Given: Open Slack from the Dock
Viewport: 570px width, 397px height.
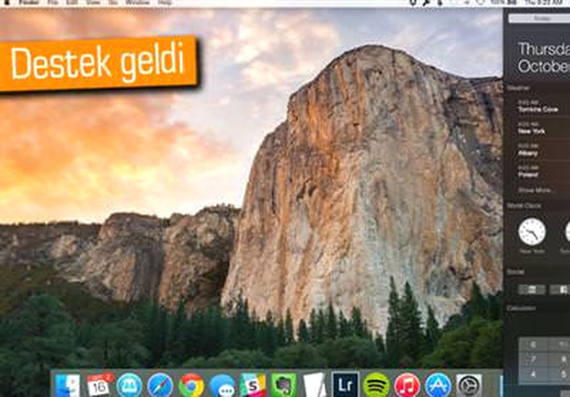Looking at the screenshot, I should [x=252, y=385].
